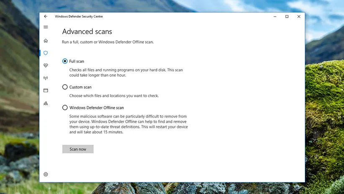The width and height of the screenshot is (344, 194).
Task: Open the hamburger navigation menu
Action: 46,27
